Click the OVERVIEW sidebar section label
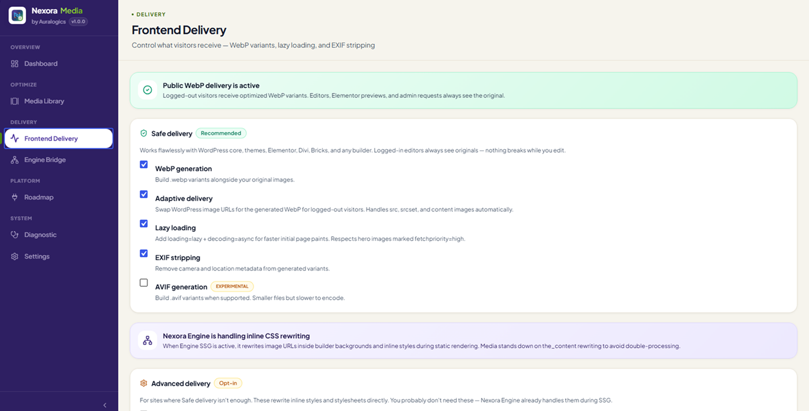The height and width of the screenshot is (411, 809). [x=25, y=47]
